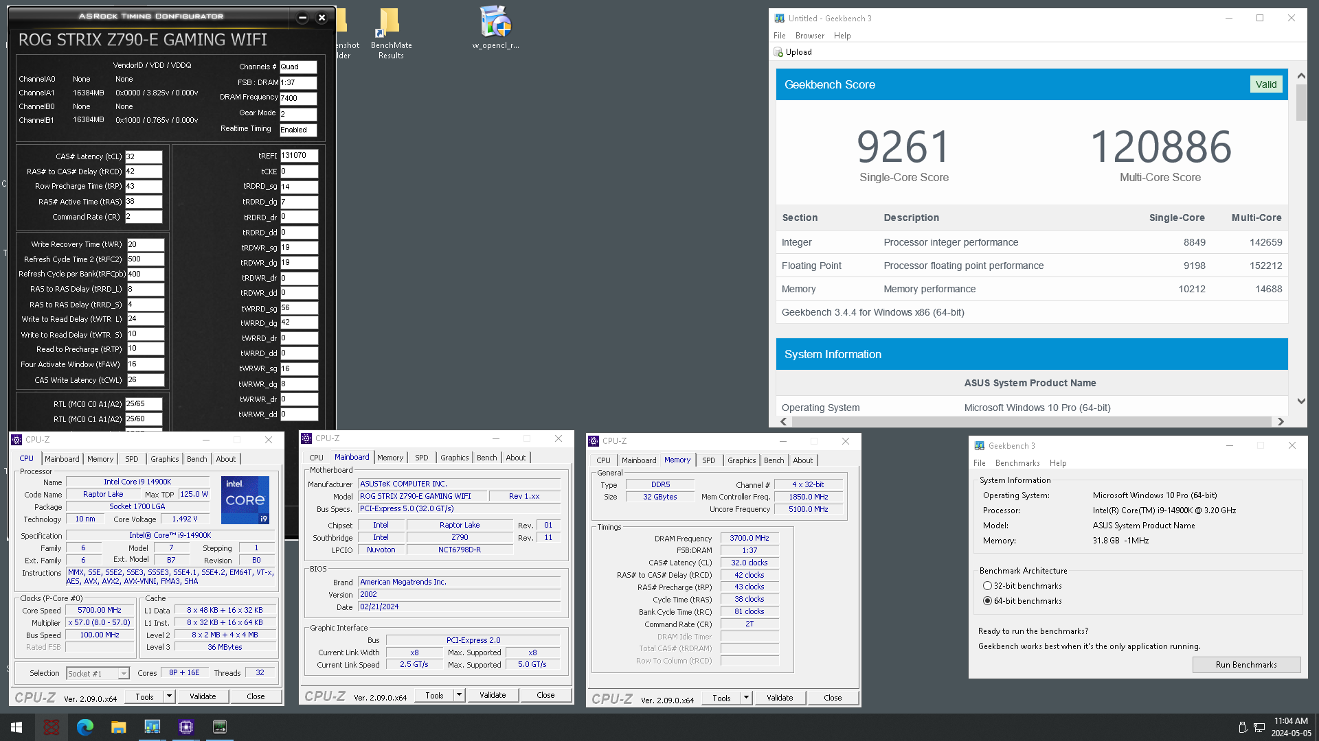Click the CPU-Z taskbar icon
This screenshot has width=1319, height=741.
(x=185, y=727)
